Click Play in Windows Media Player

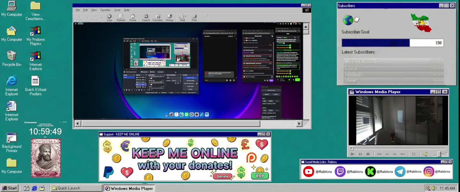tap(353, 154)
